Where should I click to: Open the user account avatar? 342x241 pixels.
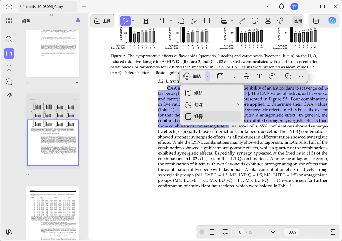pyautogui.click(x=294, y=6)
